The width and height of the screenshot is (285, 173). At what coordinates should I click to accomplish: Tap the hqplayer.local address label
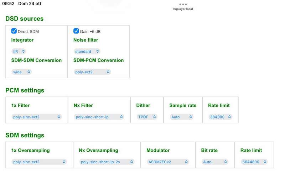pyautogui.click(x=183, y=9)
